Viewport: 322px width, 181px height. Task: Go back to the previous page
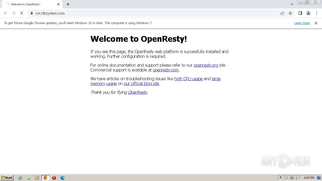[6, 13]
